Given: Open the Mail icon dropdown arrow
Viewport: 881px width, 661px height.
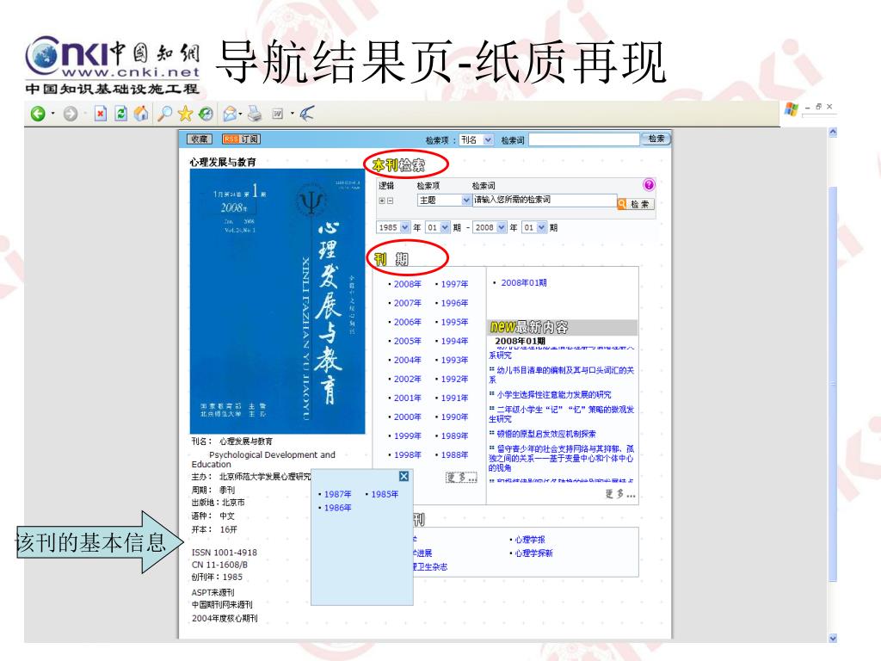Looking at the screenshot, I should (x=240, y=114).
